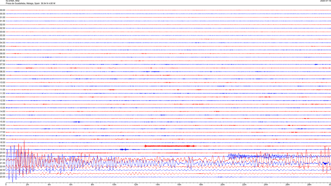The width and height of the screenshot is (331, 186).
Task: Click the 14:00 trace label
Action: [2, 111]
